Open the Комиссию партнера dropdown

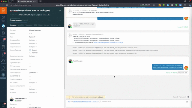pos(33,56)
